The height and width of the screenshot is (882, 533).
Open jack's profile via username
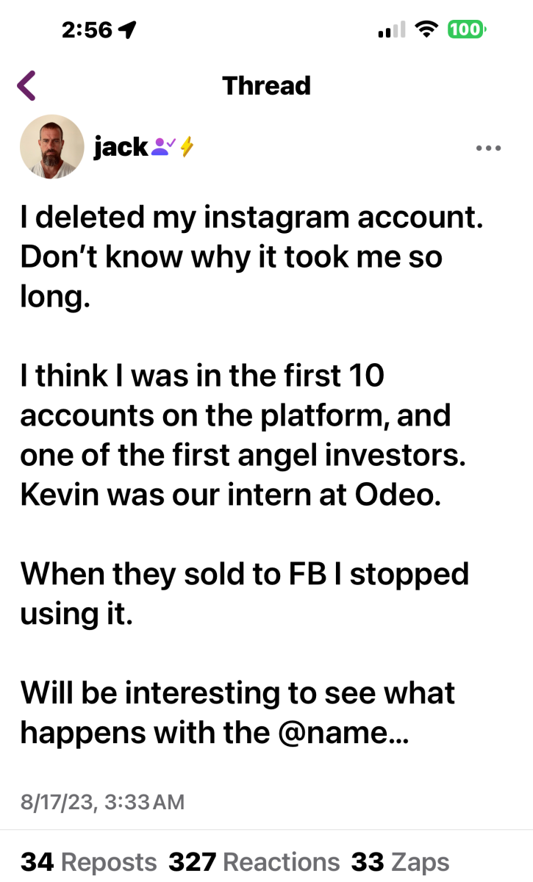(121, 147)
